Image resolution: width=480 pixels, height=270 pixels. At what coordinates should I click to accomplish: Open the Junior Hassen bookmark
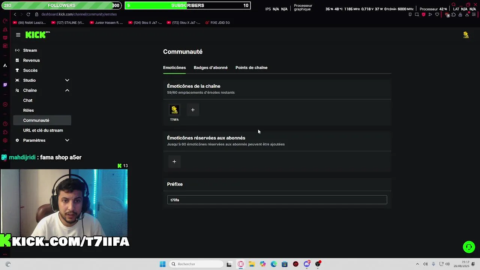(106, 22)
